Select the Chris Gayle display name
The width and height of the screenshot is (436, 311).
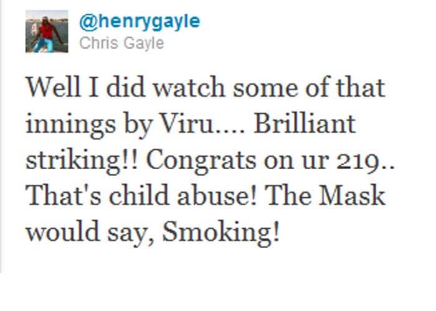click(x=121, y=43)
